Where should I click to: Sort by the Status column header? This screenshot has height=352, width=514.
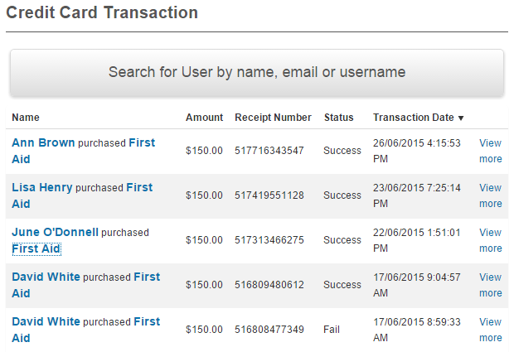(x=338, y=118)
